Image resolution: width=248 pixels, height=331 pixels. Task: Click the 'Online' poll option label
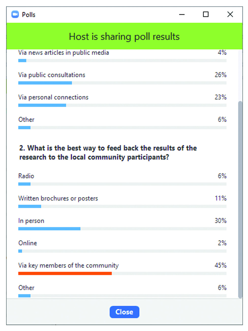click(28, 243)
